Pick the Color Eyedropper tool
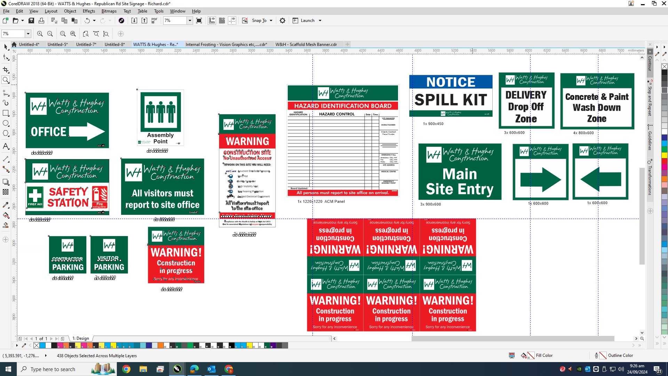Screen dimensions: 668x376 [x=6, y=205]
